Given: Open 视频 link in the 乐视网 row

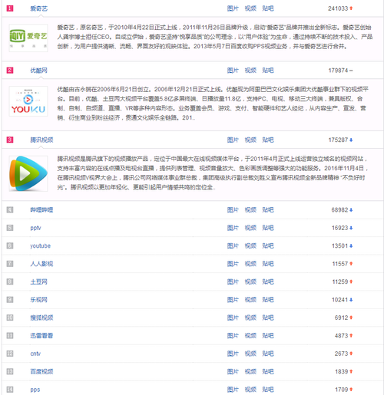Looking at the screenshot, I should pos(250,300).
